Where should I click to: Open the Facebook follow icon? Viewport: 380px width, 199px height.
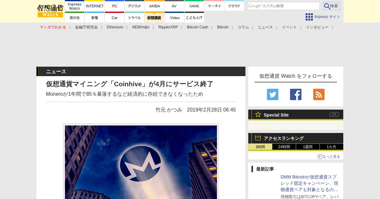[296, 94]
